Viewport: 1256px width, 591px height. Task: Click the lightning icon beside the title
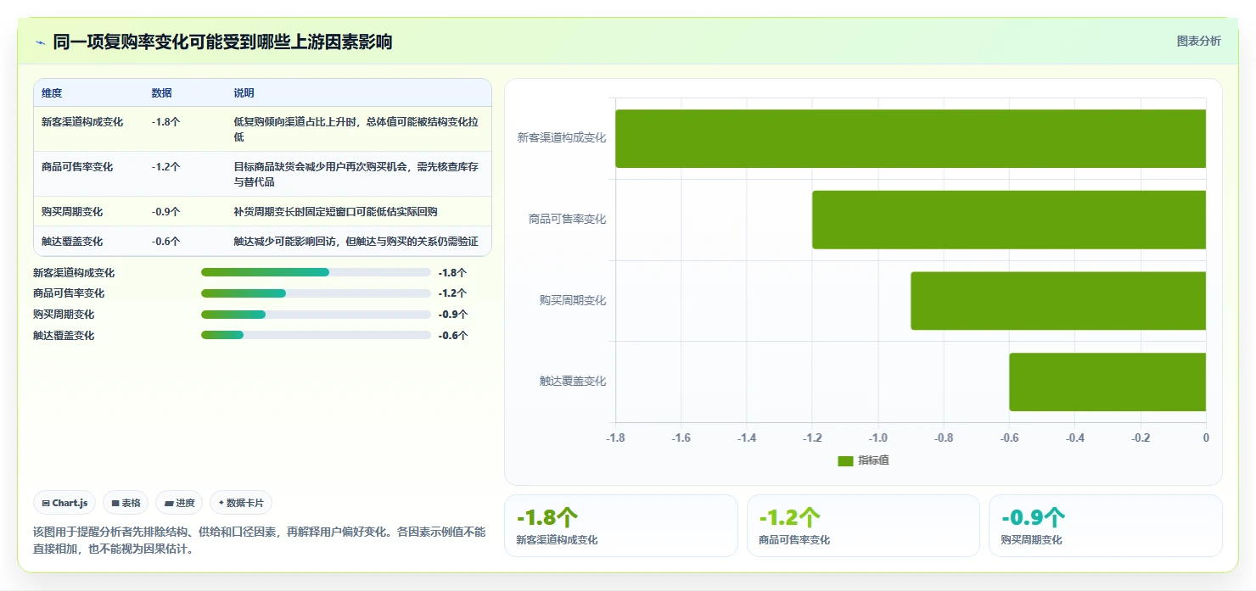tap(40, 42)
